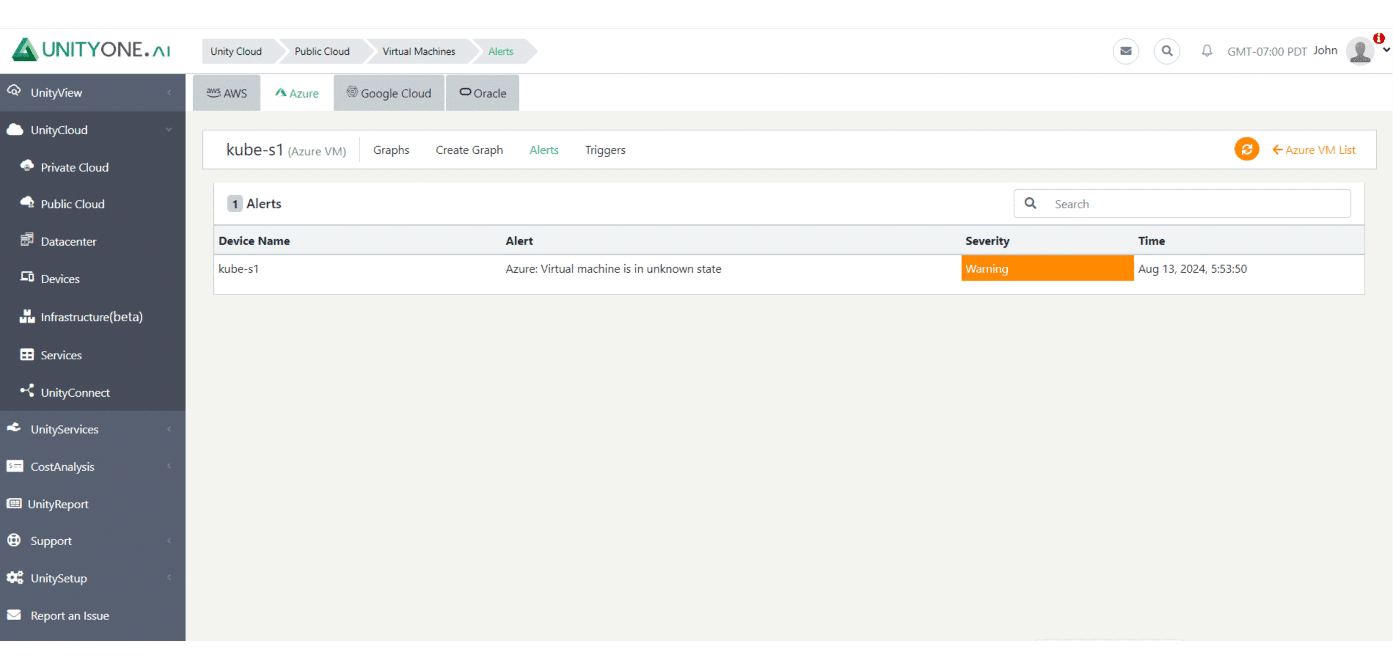Viewport: 1393px width, 669px height.
Task: Click the Public Cloud sidebar icon
Action: pyautogui.click(x=27, y=203)
